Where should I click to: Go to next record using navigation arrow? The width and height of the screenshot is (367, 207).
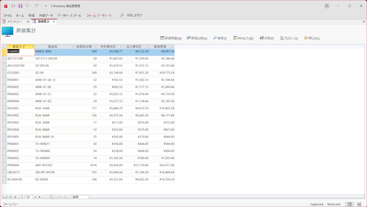click(36, 197)
